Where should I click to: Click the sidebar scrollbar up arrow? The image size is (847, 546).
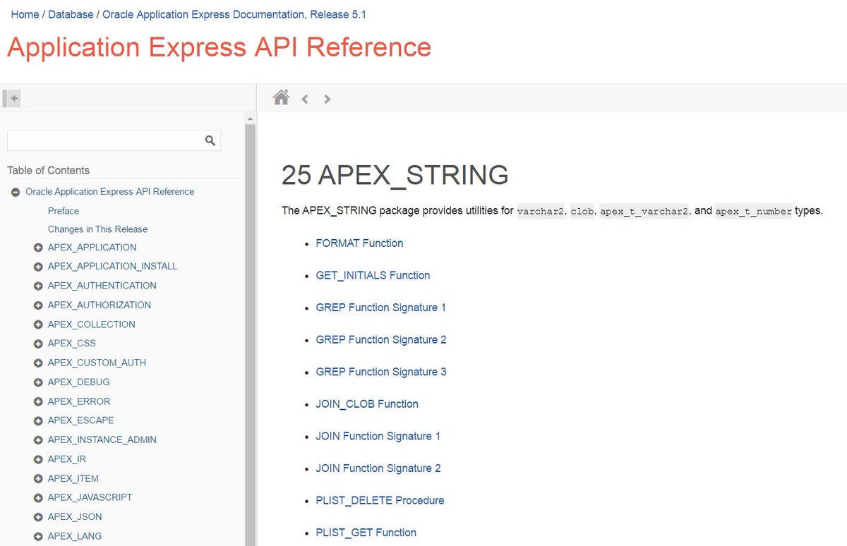tap(250, 119)
